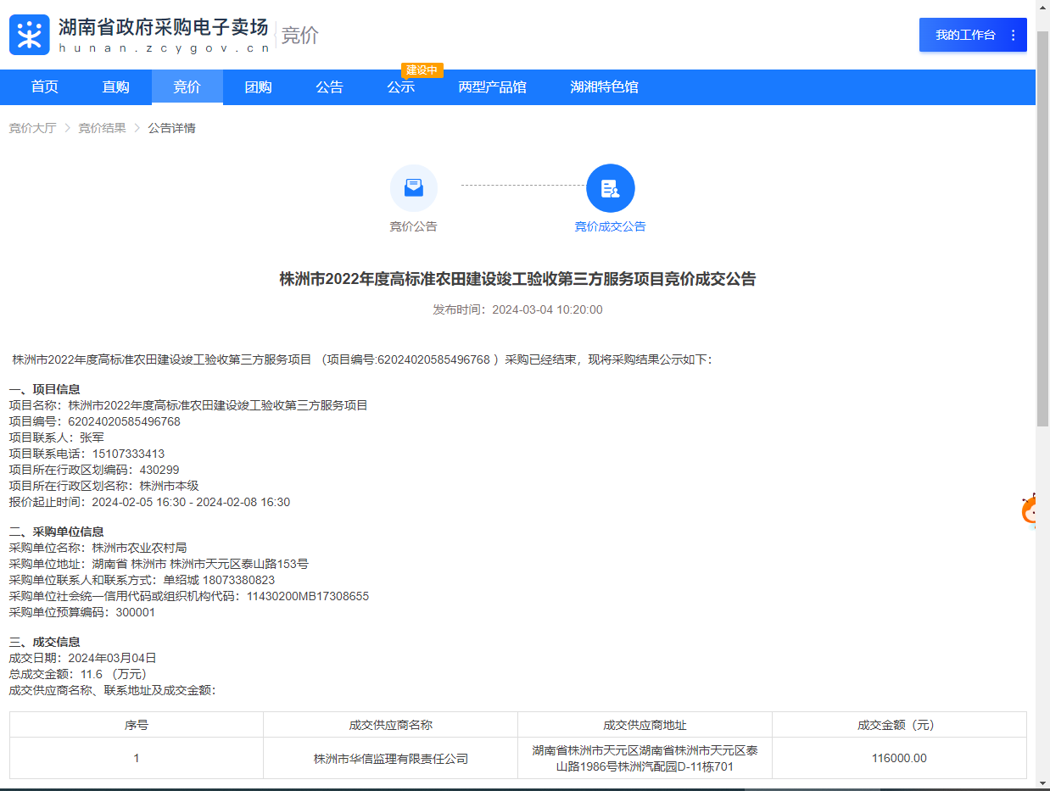Click 竞价结果 breadcrumb link
Viewport: 1050px width, 791px height.
[x=102, y=128]
